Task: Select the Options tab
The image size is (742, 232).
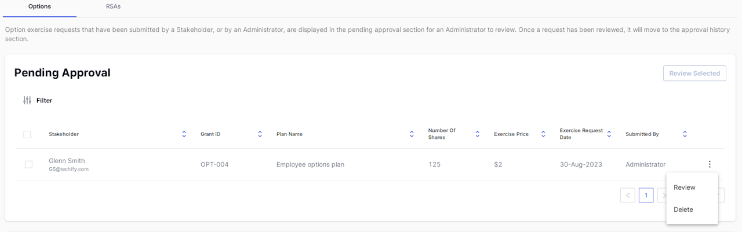Action: 39,6
